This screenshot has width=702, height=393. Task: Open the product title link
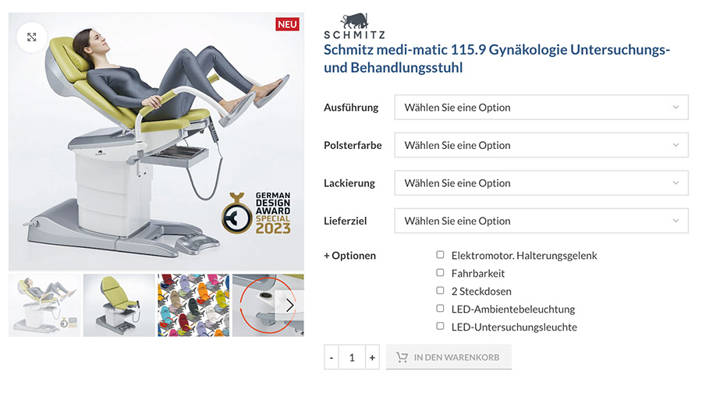(497, 58)
